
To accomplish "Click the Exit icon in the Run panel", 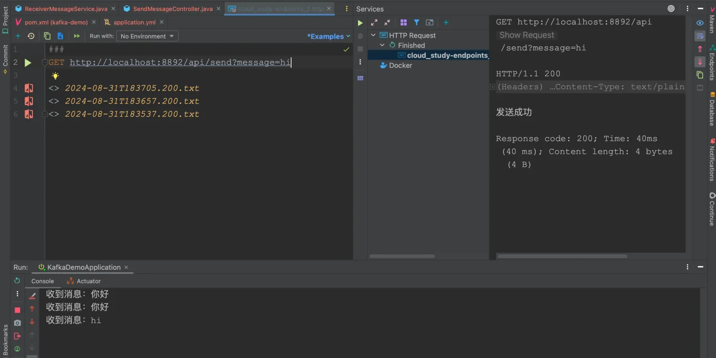I will pos(18,336).
